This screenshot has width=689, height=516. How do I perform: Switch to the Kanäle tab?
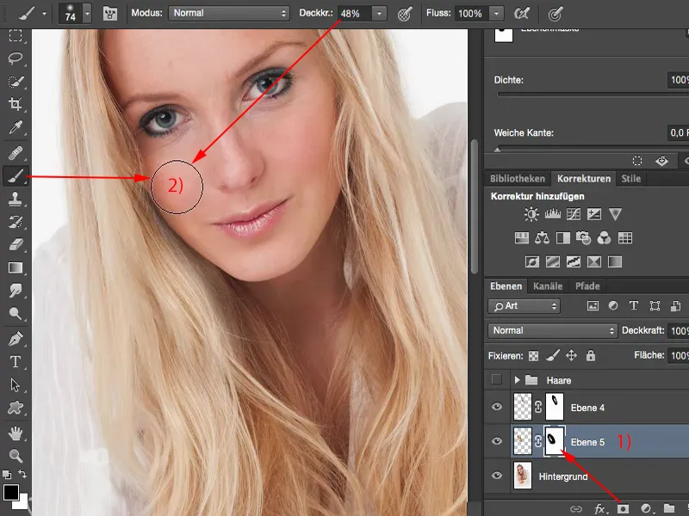(x=548, y=286)
